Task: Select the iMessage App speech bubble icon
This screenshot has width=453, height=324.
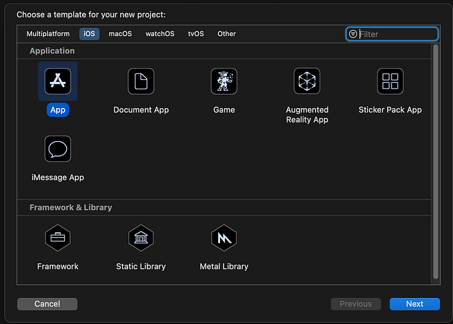Action: 58,149
